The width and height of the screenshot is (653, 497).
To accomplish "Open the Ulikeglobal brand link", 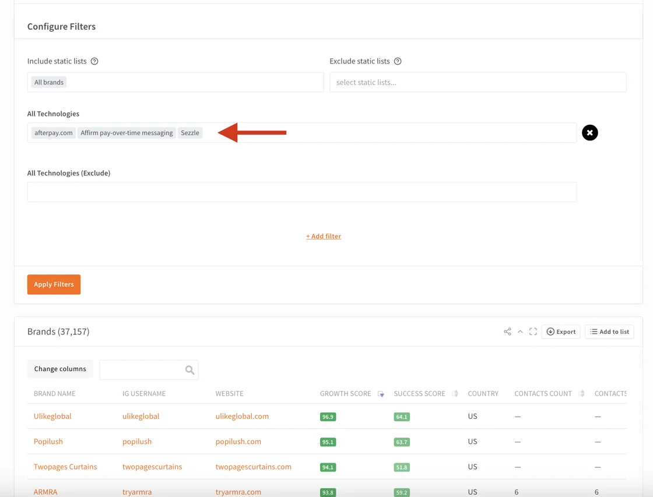I will (x=52, y=416).
